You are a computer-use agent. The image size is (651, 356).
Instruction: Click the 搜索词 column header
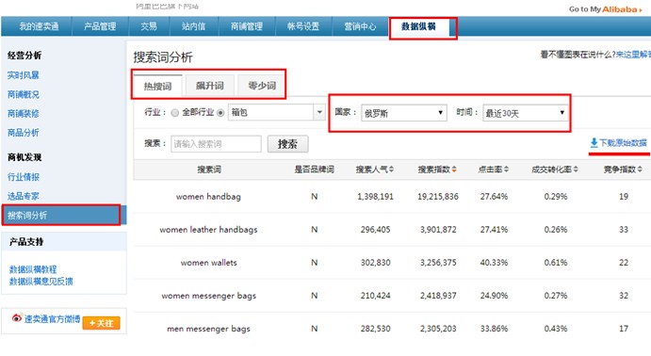tap(209, 170)
